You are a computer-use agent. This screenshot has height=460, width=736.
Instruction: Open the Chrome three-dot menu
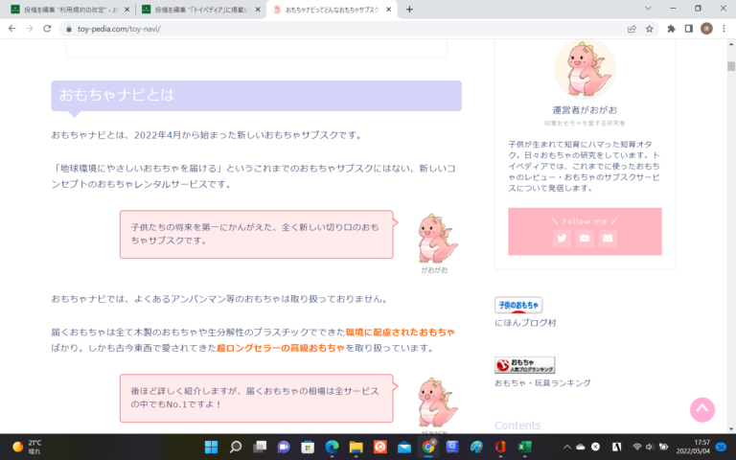(724, 29)
